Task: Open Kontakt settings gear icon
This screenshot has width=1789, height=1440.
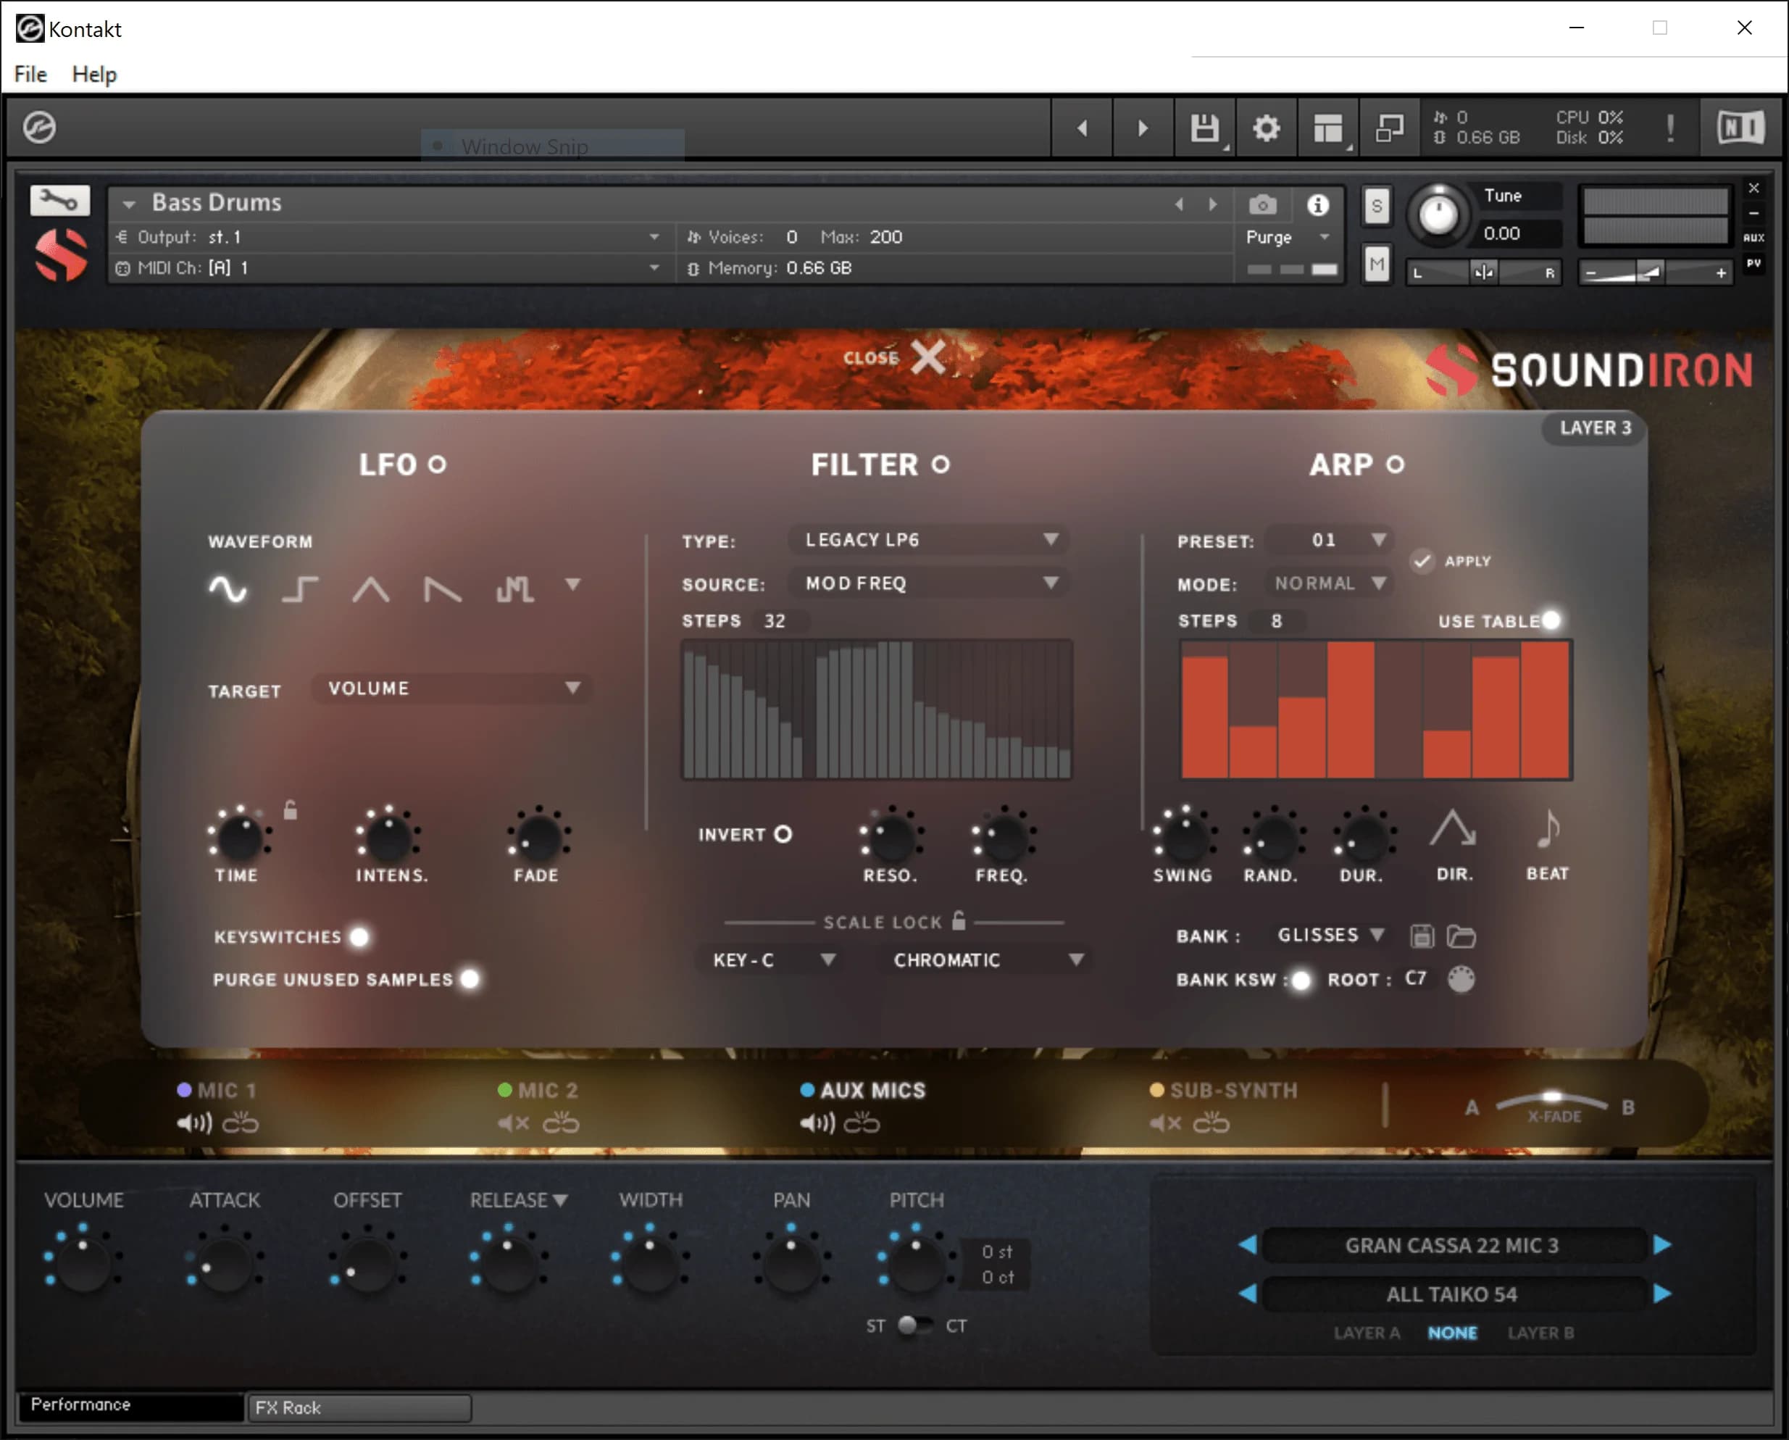Action: 1265,128
